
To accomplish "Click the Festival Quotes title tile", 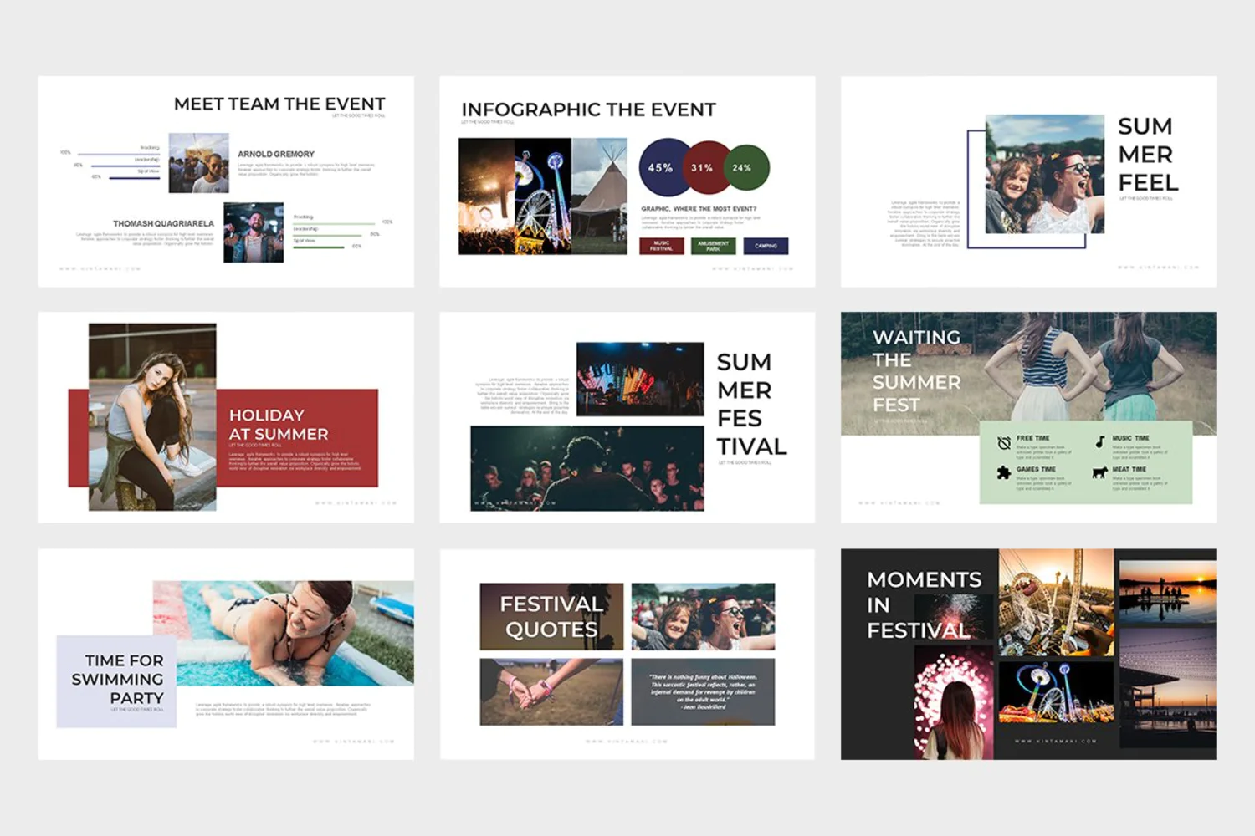I will [551, 616].
